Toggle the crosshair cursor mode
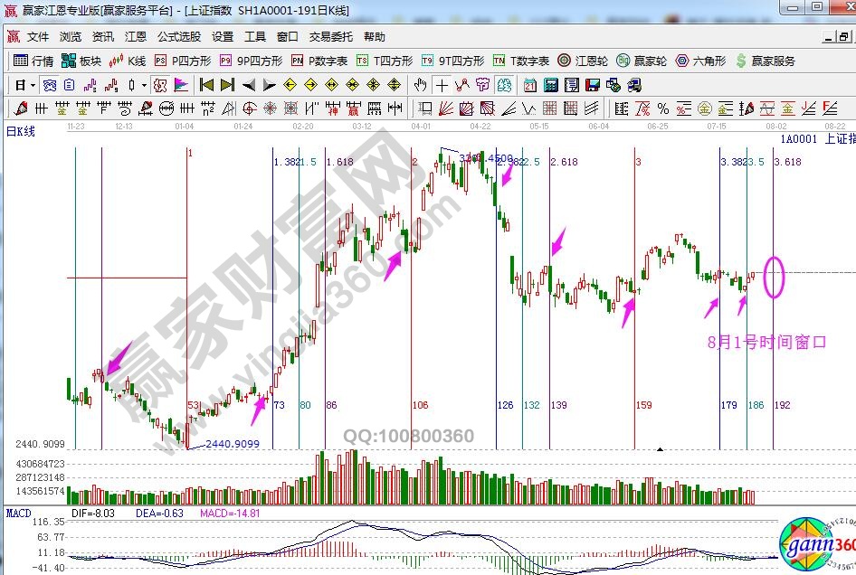This screenshot has height=575, width=856. pos(441,85)
